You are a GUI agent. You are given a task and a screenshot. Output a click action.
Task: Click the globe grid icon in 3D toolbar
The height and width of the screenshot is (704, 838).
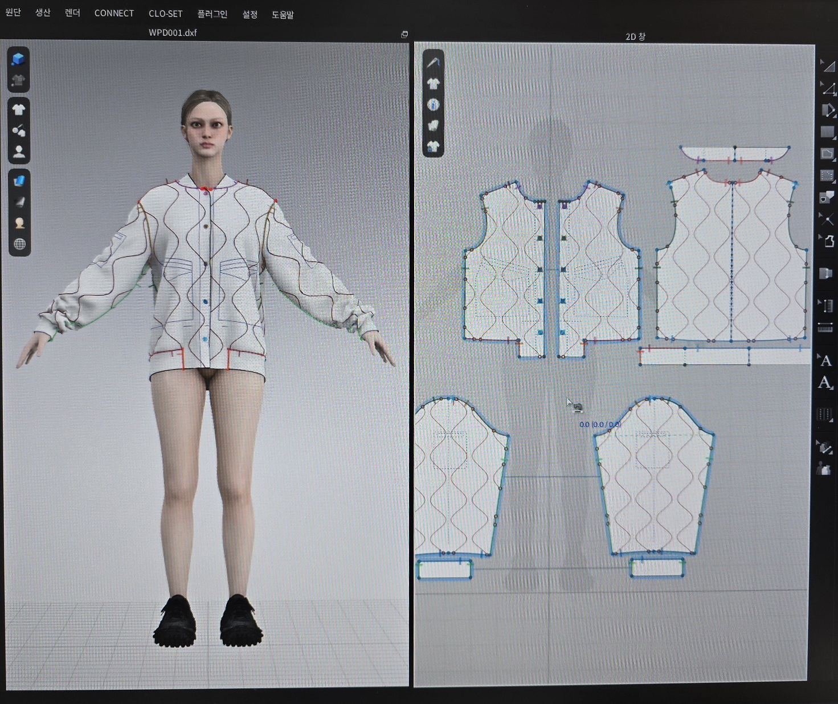(19, 244)
